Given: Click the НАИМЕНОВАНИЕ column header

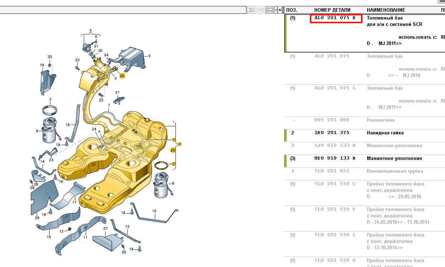Looking at the screenshot, I should click(x=386, y=10).
